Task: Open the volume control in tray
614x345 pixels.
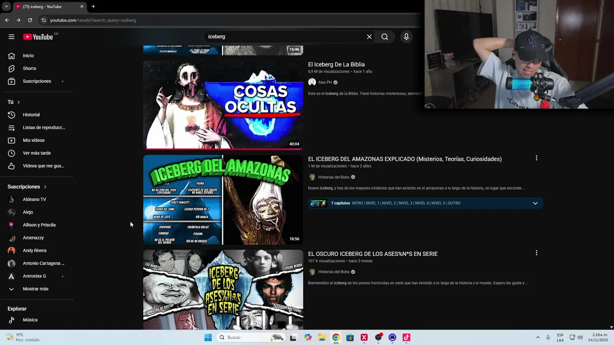Action: [580, 337]
